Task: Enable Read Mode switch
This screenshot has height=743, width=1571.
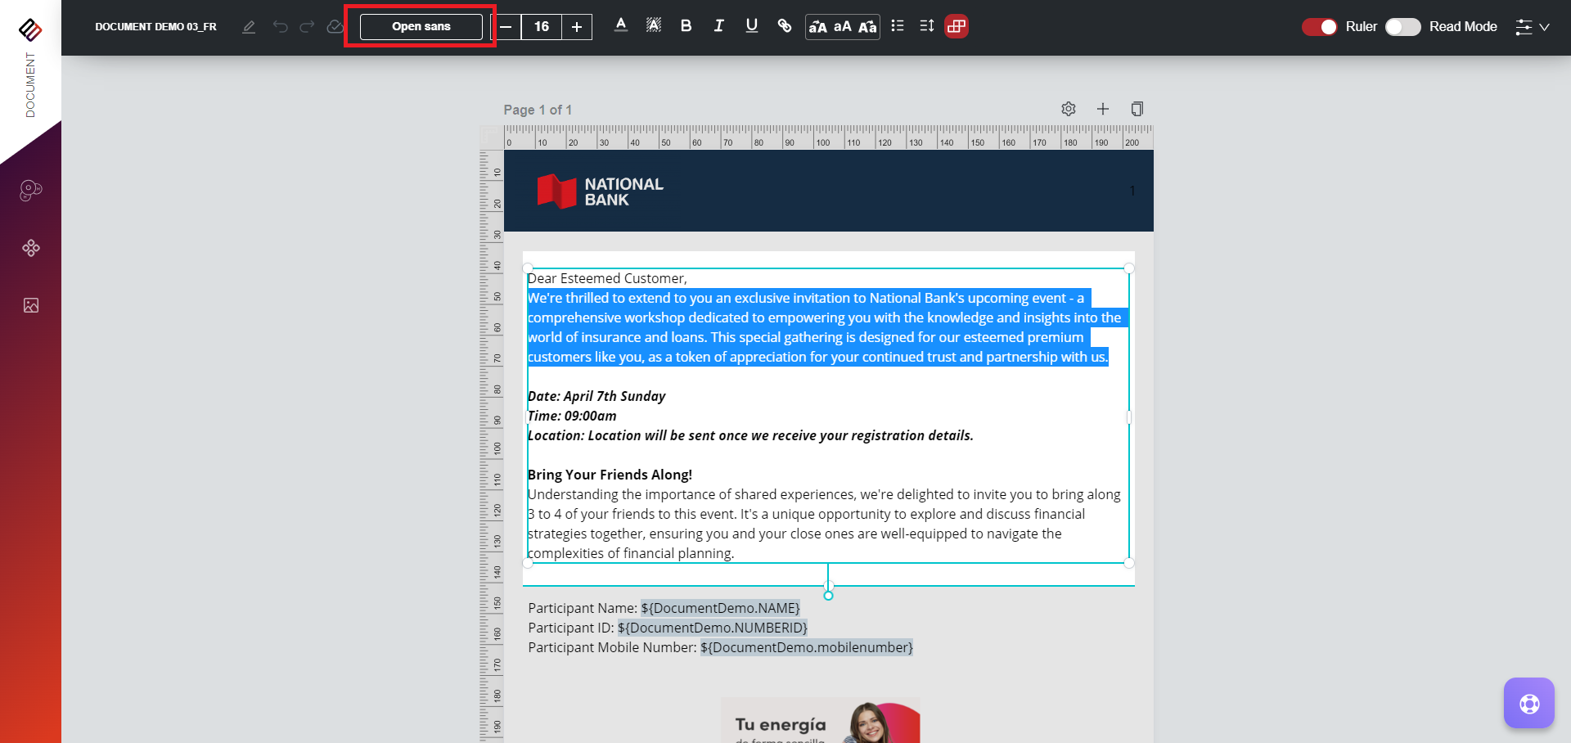Action: coord(1402,27)
